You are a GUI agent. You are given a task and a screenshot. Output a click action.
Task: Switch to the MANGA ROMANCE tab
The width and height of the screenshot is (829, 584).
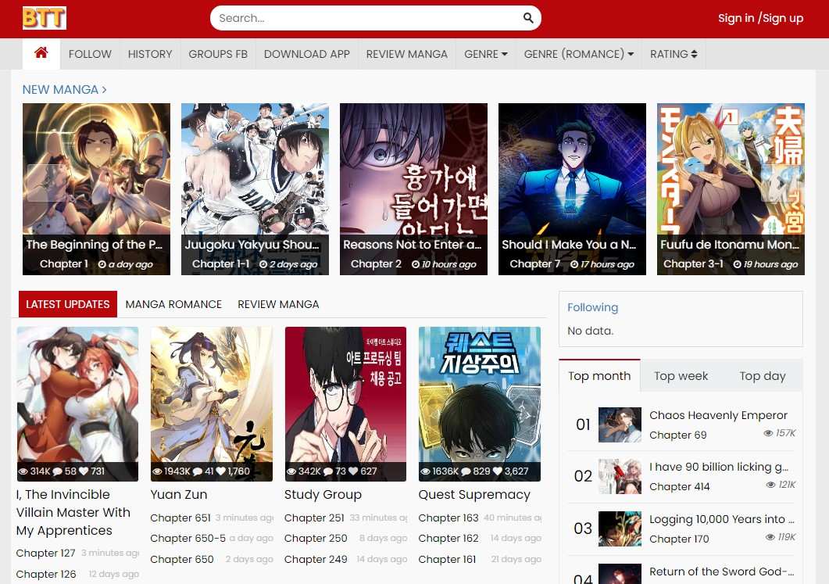tap(173, 304)
